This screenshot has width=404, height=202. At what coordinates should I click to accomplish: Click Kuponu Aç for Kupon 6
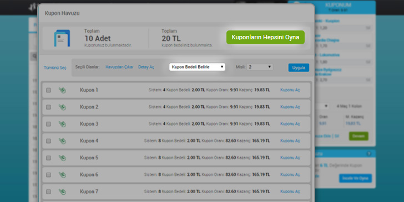point(290,175)
